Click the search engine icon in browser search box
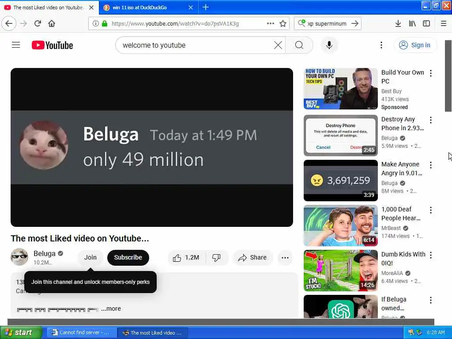This screenshot has height=339, width=452. [x=301, y=23]
